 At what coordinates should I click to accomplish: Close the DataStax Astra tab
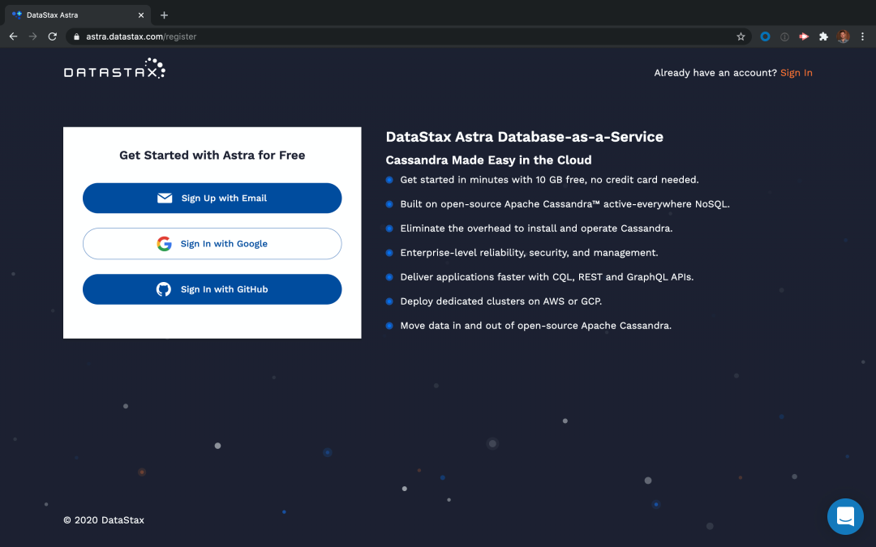click(x=141, y=15)
